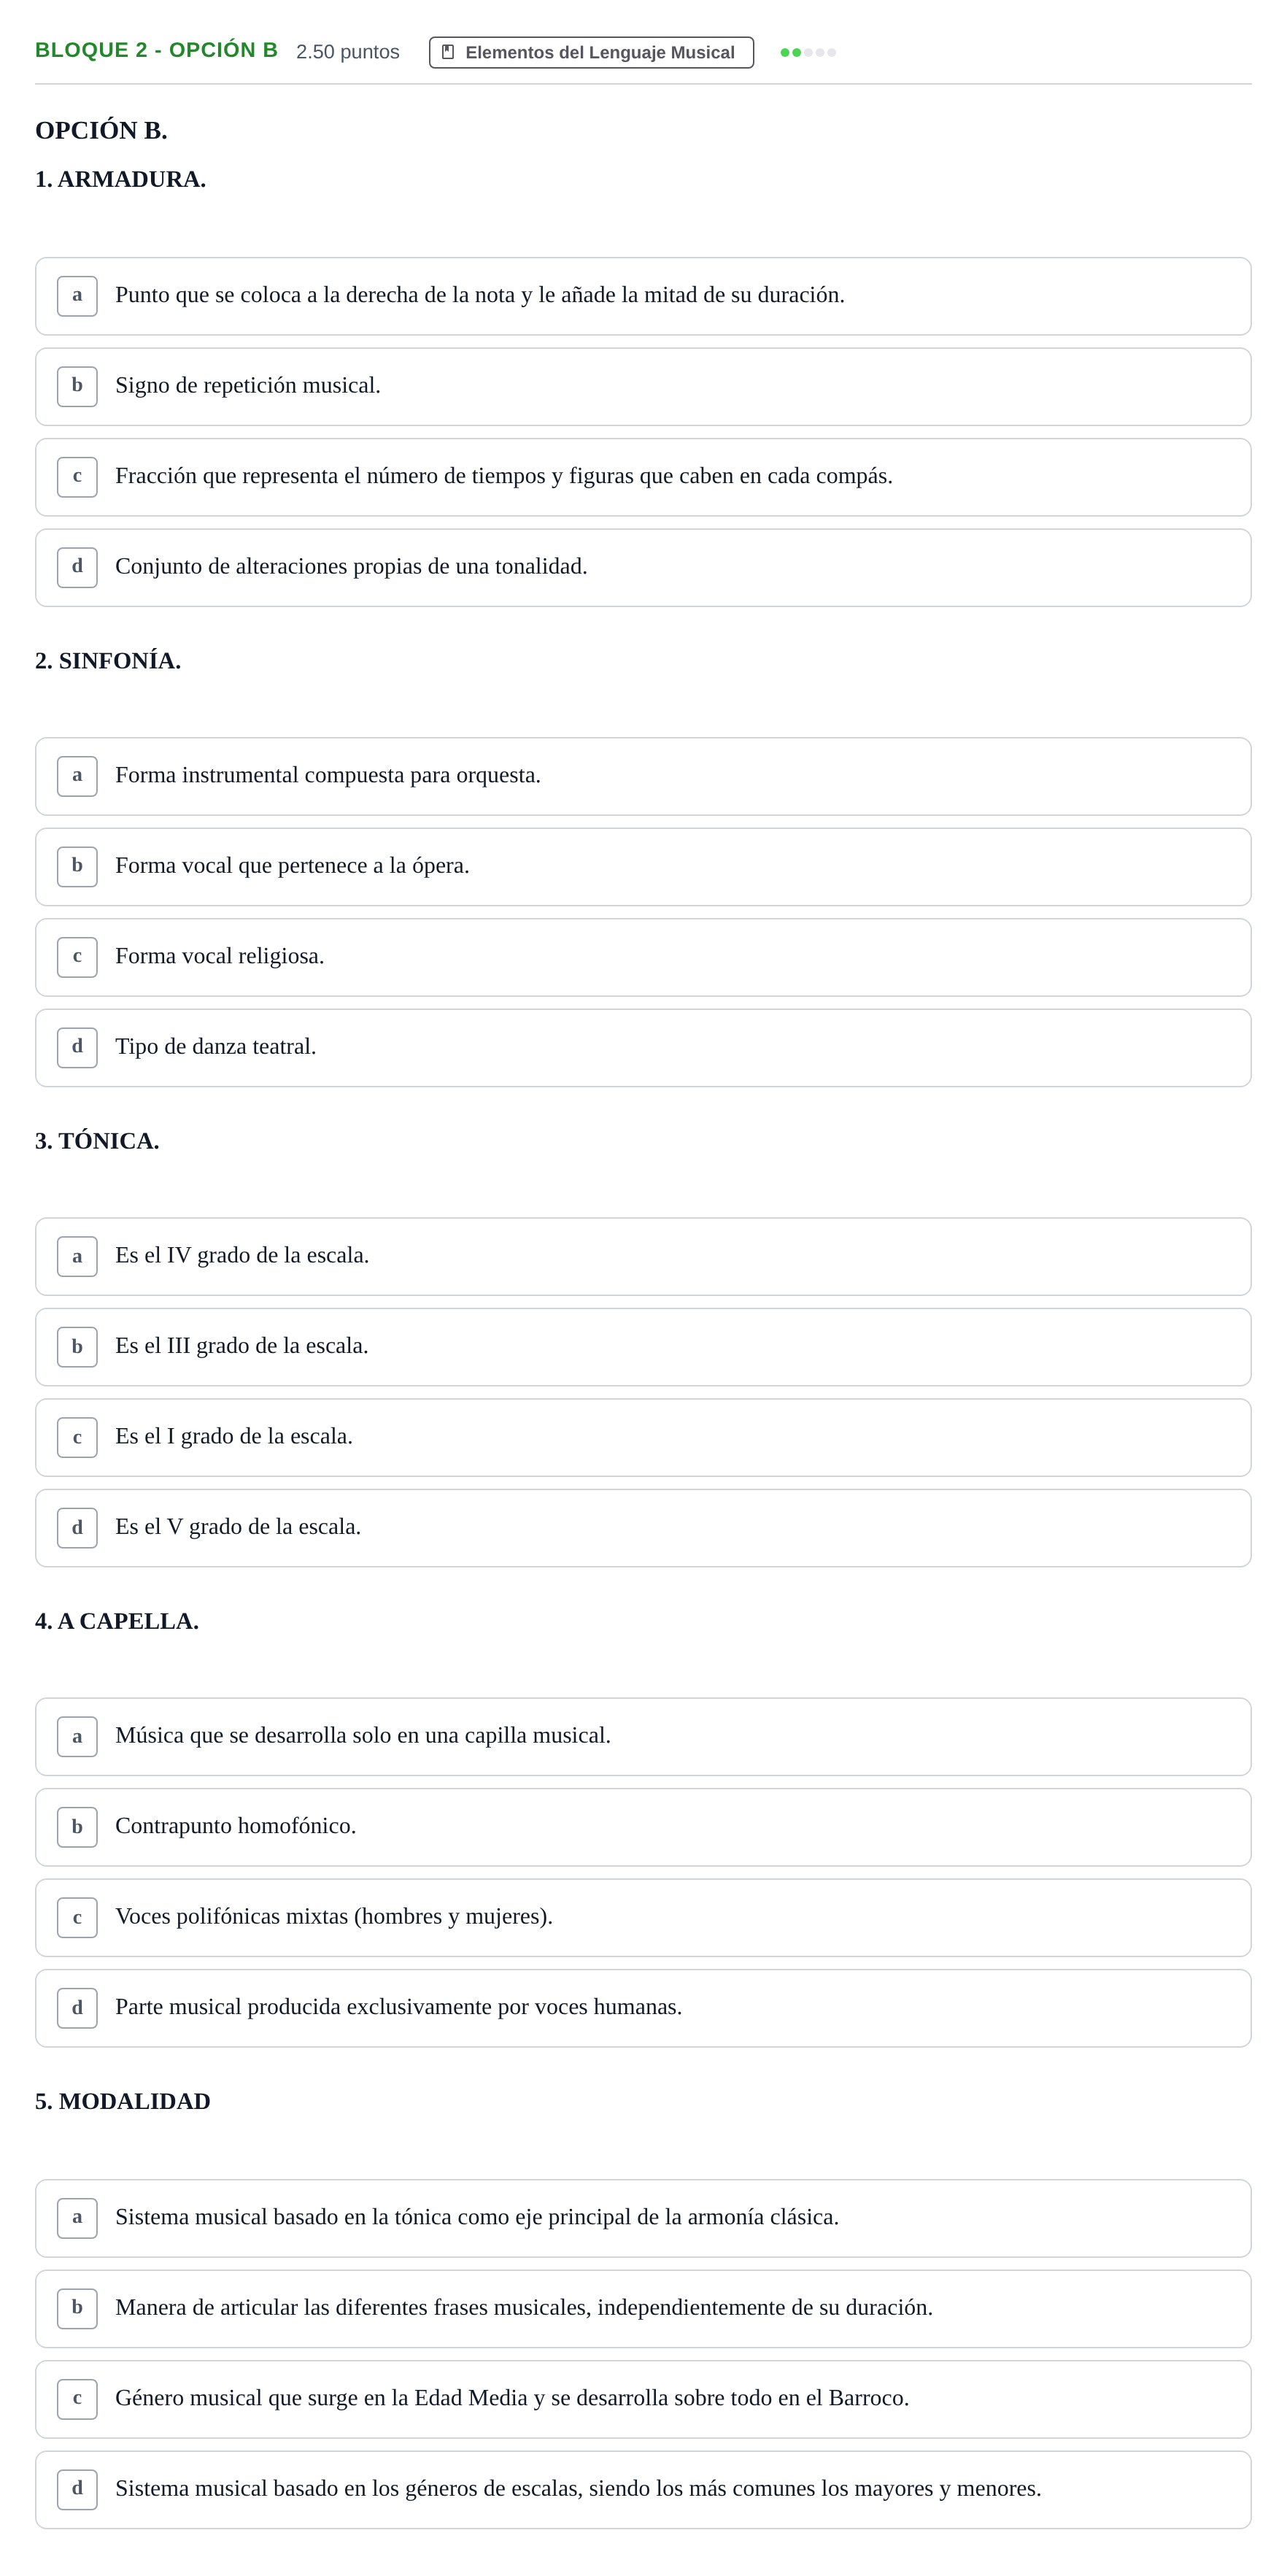
Task: Click the BLOQUE 2 - OPCIÓN B heading
Action: pos(156,50)
